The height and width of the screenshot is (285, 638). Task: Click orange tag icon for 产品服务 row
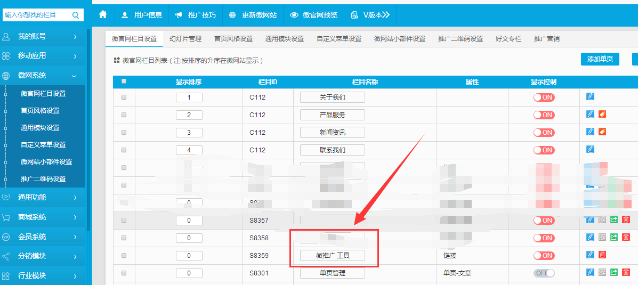[602, 115]
